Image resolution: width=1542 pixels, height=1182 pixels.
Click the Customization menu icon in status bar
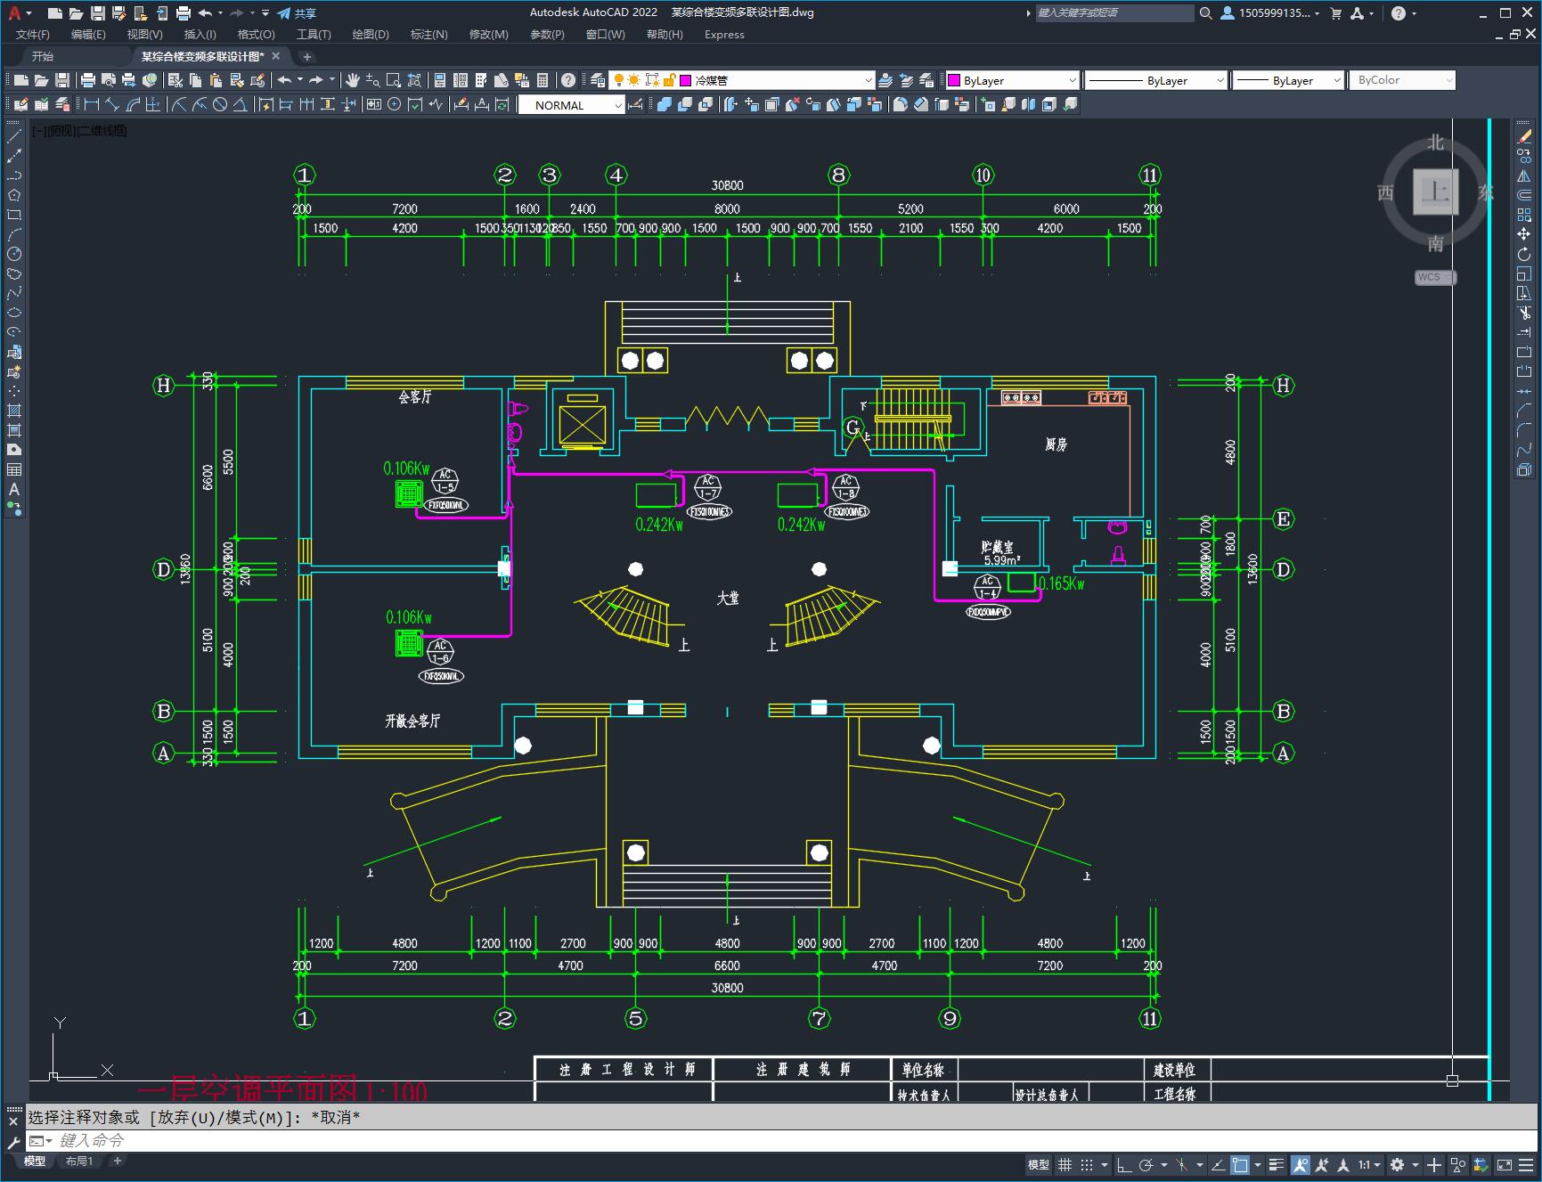coord(1524,1164)
